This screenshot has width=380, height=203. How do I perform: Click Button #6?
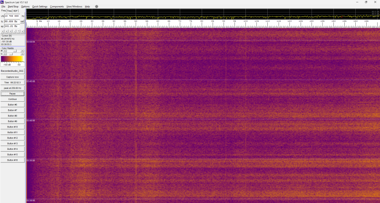[12, 105]
